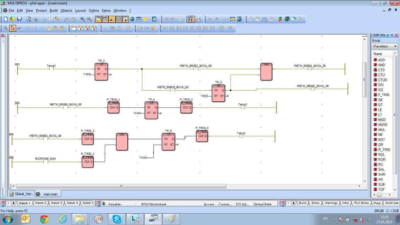Screen dimensions: 400x225
Task: Click the Zoom Out magnifier icon
Action: pos(89,19)
